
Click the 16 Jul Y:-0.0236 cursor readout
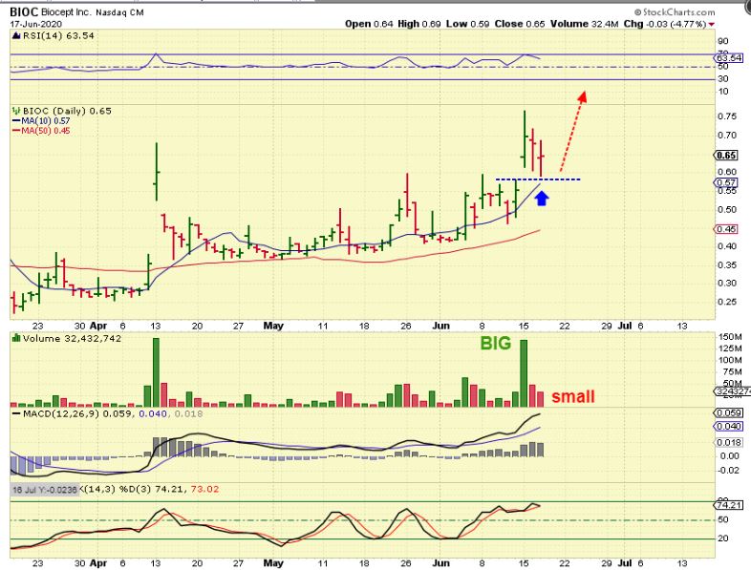[x=45, y=490]
